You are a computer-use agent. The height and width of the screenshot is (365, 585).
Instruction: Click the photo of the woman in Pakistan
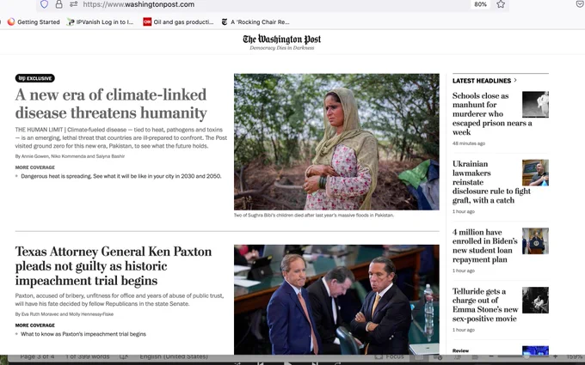(336, 142)
